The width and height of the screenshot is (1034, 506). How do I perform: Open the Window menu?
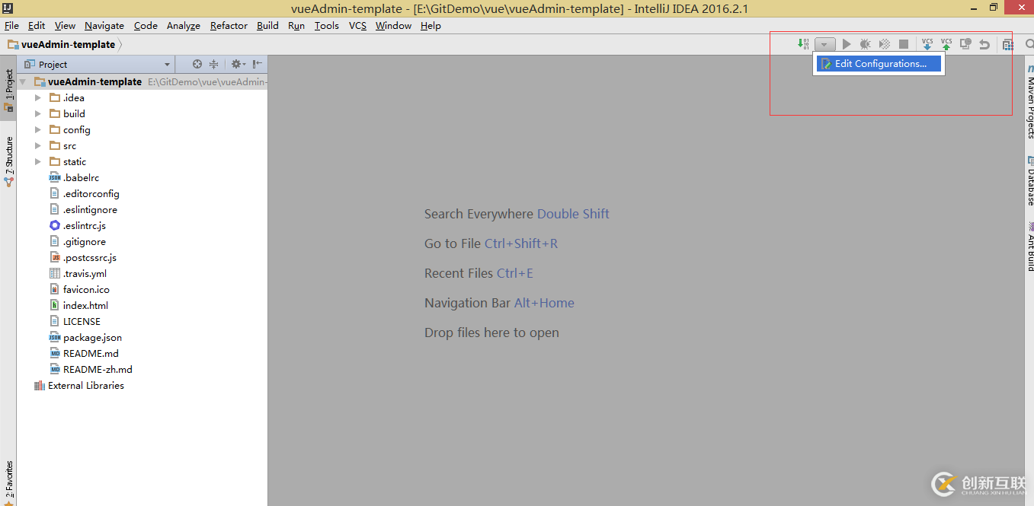point(393,25)
